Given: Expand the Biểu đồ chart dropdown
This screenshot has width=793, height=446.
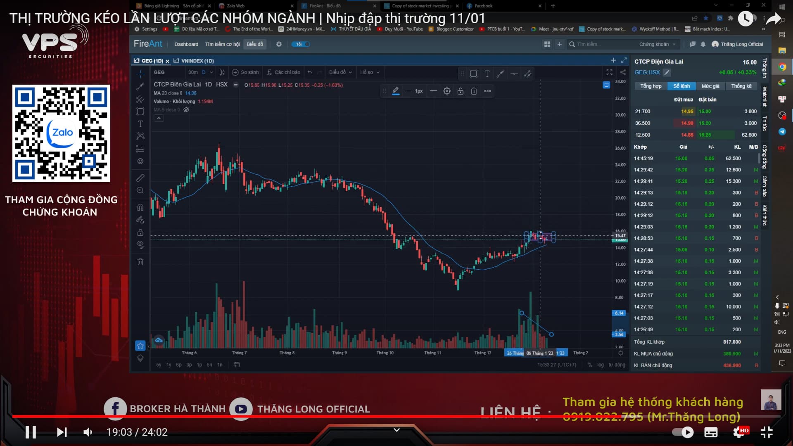Looking at the screenshot, I should tap(340, 72).
